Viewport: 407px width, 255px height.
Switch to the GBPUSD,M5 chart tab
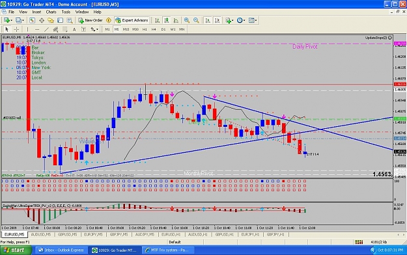[x=67, y=234]
